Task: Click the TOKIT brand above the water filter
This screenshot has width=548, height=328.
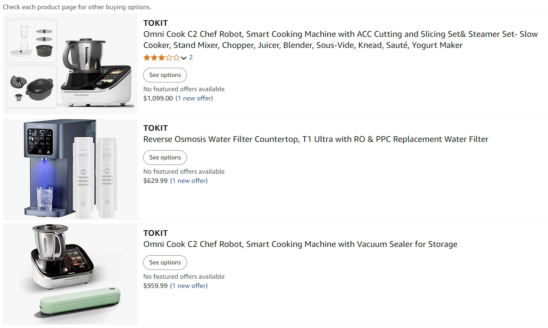Action: coord(156,128)
